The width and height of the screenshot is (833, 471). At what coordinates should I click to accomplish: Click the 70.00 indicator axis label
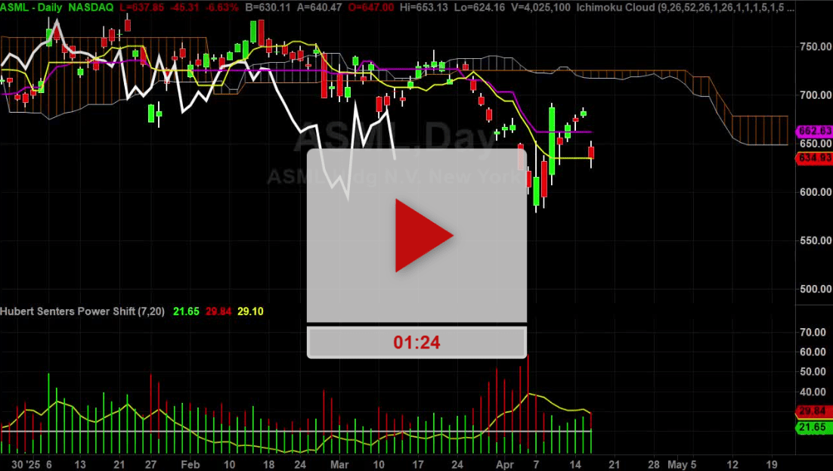[x=813, y=332]
